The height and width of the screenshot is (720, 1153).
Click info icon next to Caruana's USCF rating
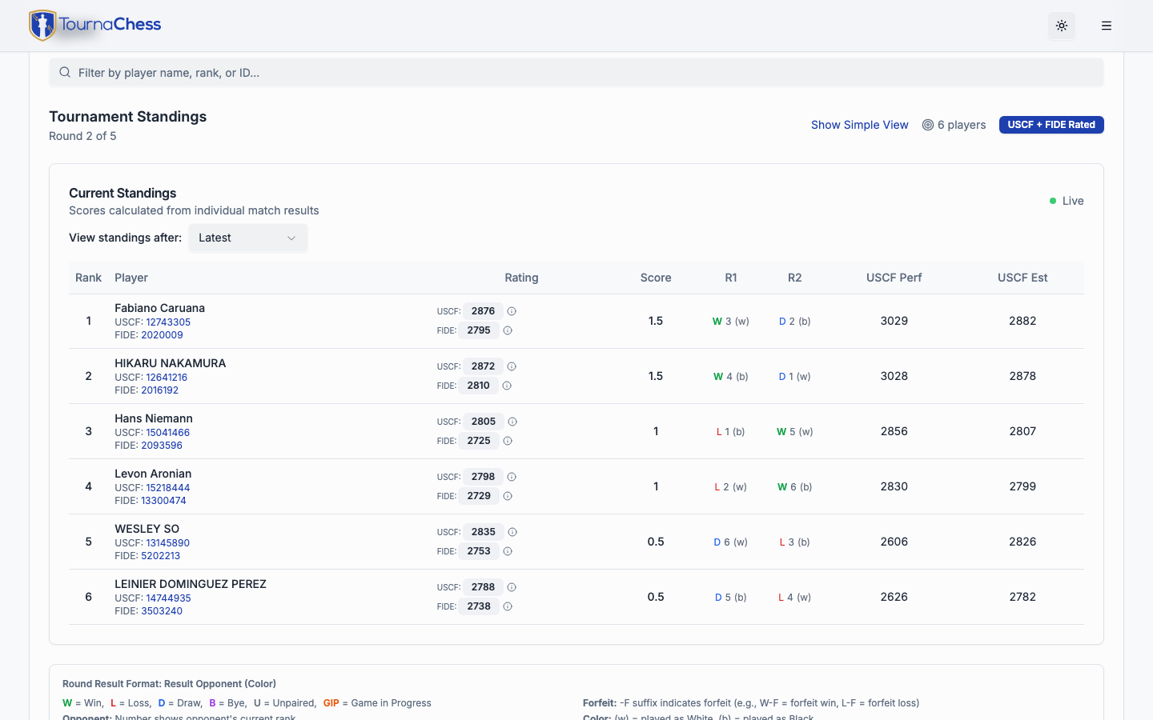(x=512, y=311)
